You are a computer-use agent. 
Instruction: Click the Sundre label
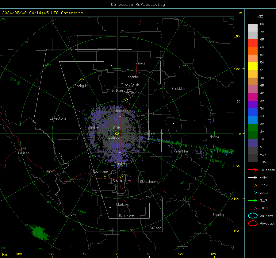point(93,127)
